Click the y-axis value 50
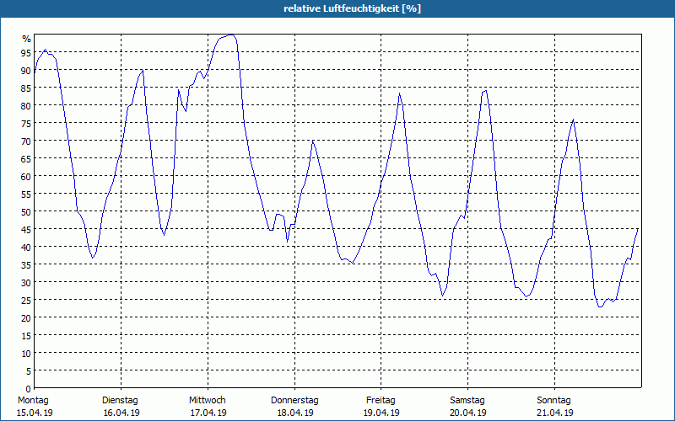Screen dimensions: 675x421 pos(26,212)
